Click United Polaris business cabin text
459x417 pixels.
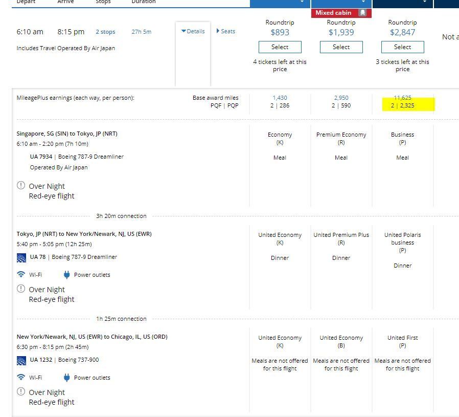pyautogui.click(x=402, y=238)
